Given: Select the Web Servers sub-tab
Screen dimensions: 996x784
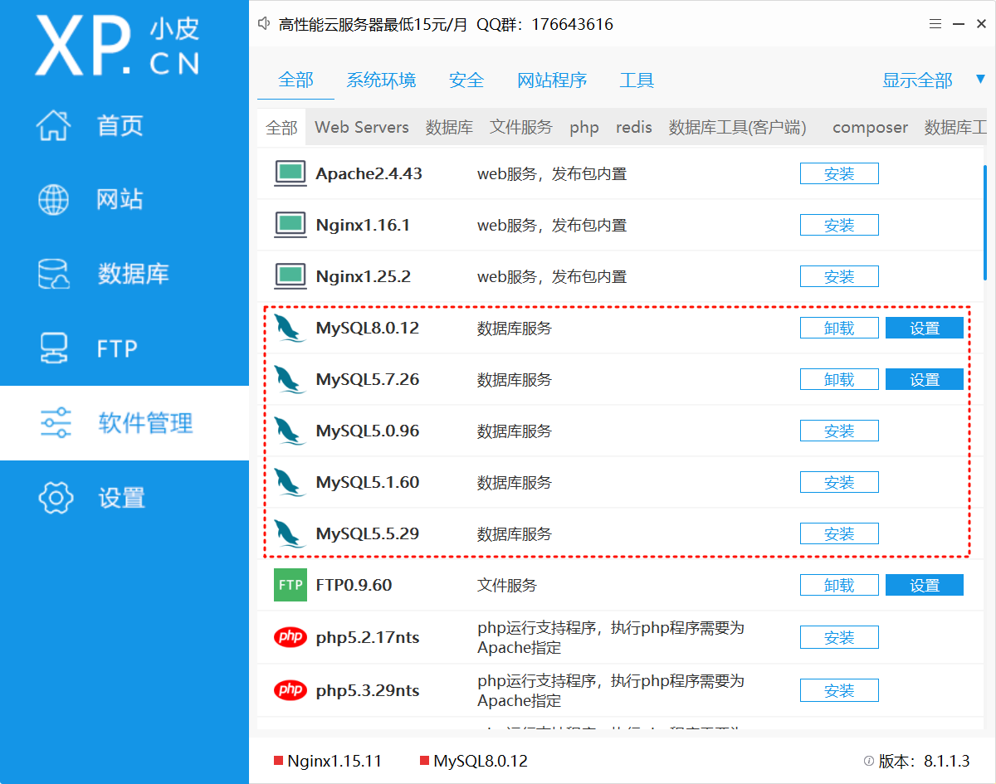Looking at the screenshot, I should click(362, 128).
